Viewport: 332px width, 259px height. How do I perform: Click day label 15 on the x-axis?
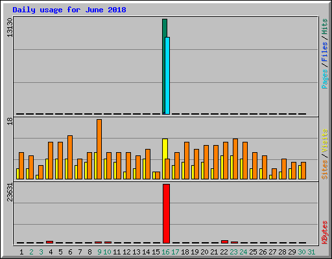[x=156, y=252]
